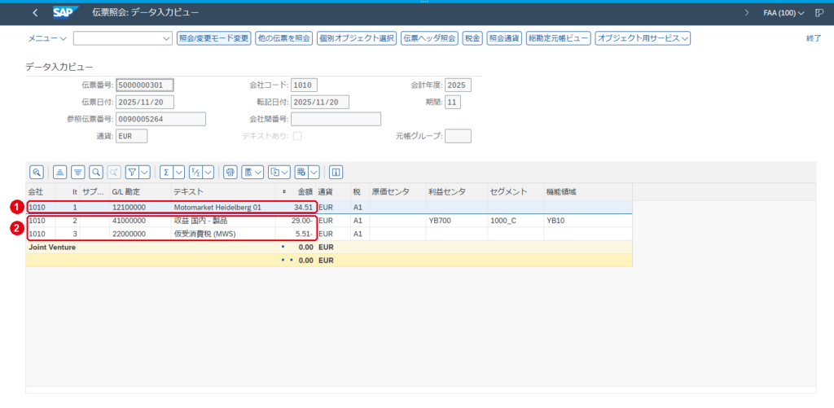The width and height of the screenshot is (834, 408).
Task: Click the テキスト column header
Action: [222, 191]
